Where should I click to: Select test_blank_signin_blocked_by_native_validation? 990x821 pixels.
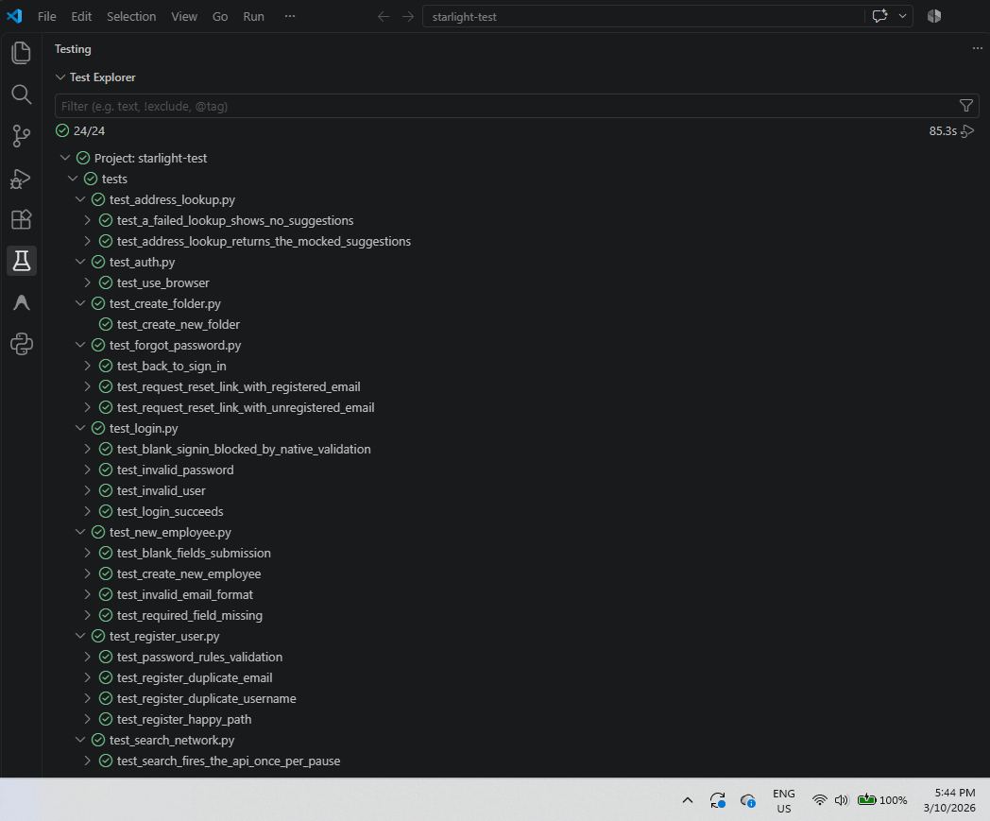(515, 449)
